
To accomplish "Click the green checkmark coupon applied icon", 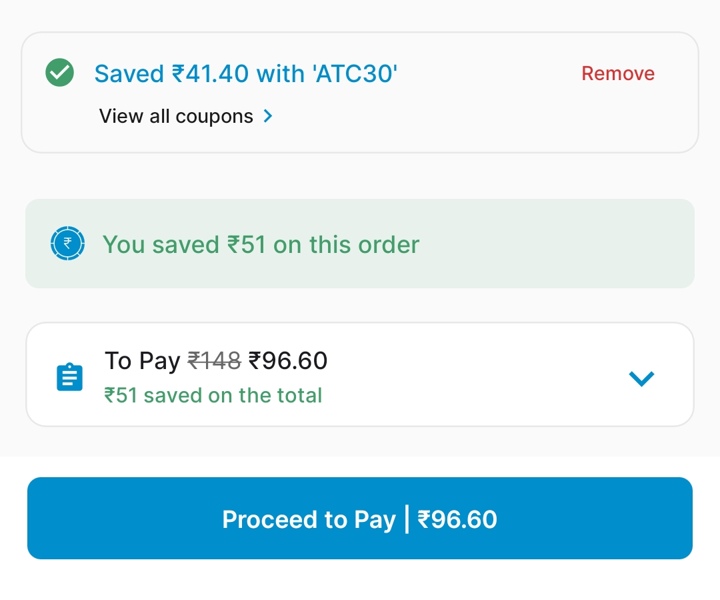I will 59,71.
